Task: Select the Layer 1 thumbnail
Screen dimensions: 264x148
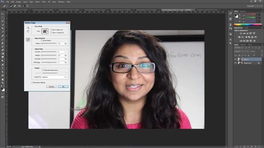Action: pyautogui.click(x=240, y=59)
